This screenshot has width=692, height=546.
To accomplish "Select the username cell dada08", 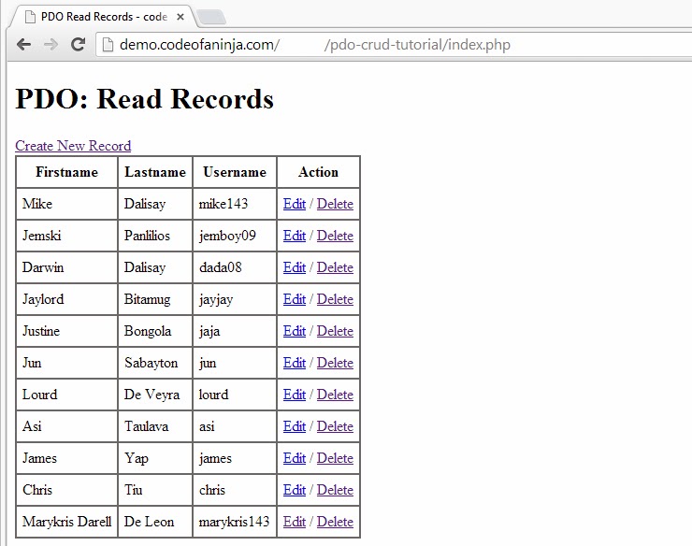I will [235, 267].
